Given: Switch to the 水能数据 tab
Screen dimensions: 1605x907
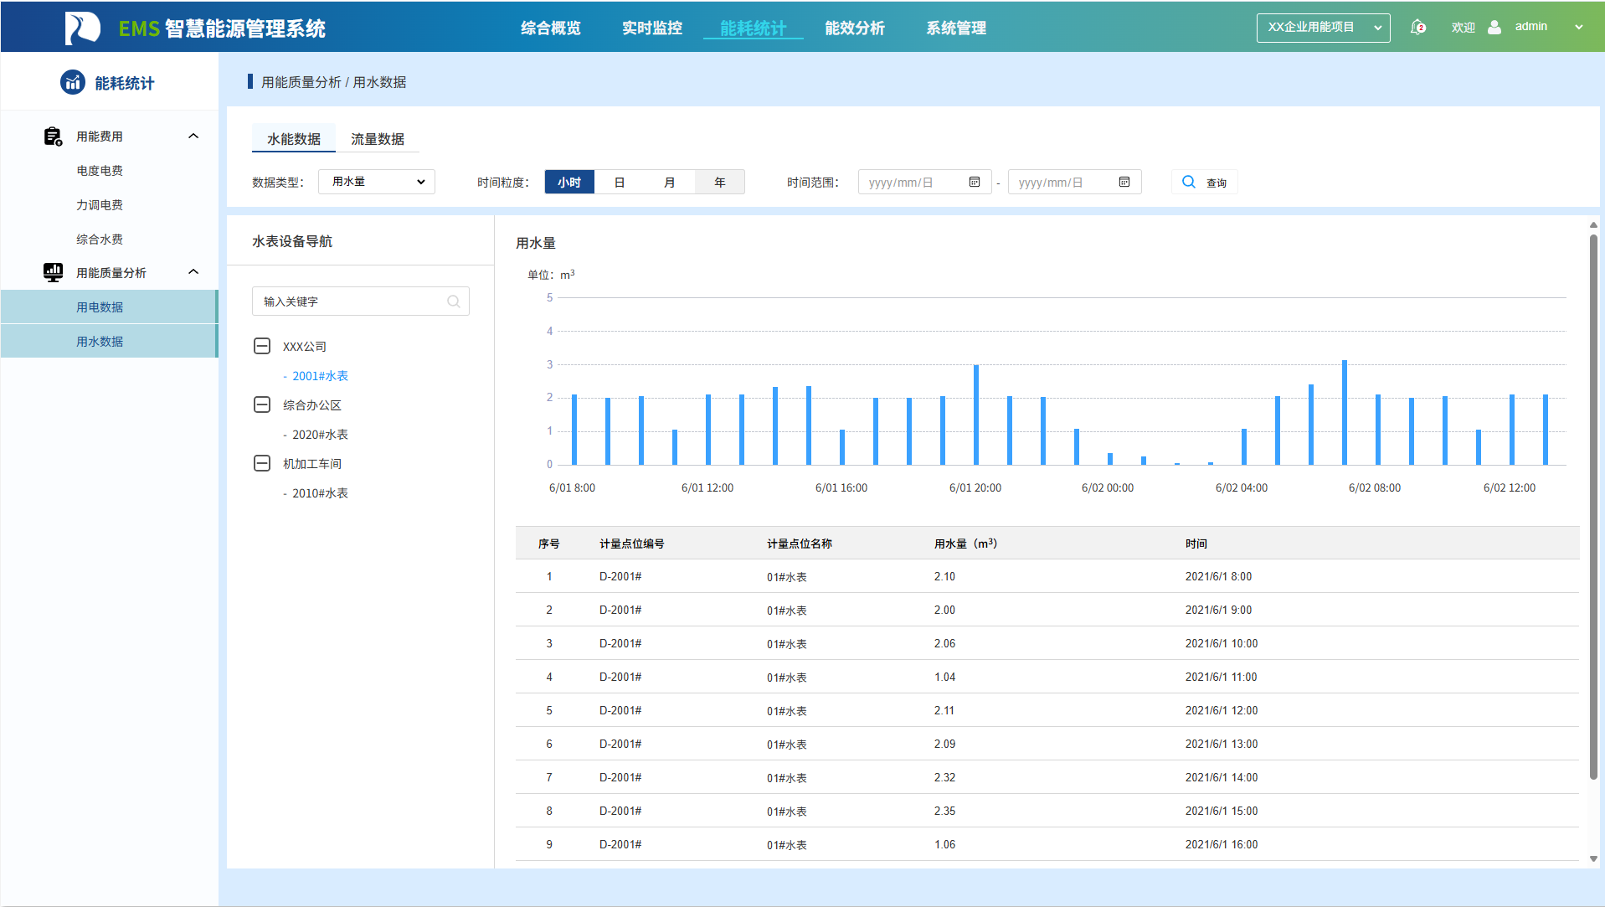Looking at the screenshot, I should click(294, 139).
